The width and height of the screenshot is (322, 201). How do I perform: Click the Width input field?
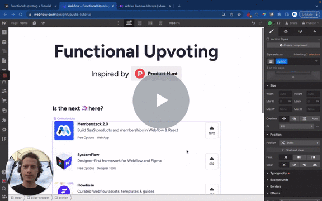coord(286,94)
